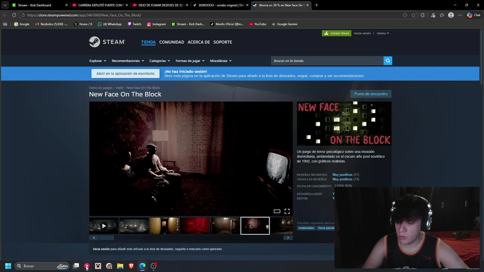
Task: Expand the Miscelánea dropdown
Action: click(x=221, y=61)
